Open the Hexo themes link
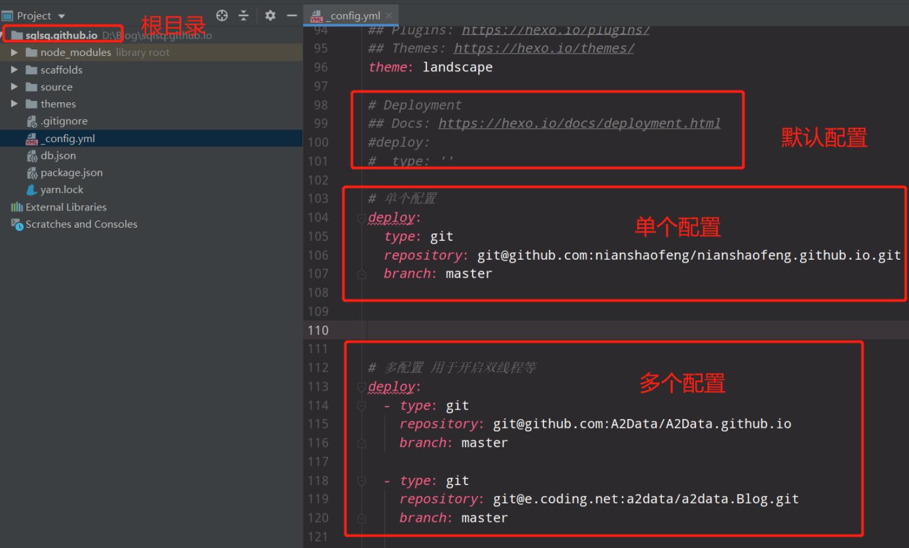The height and width of the screenshot is (548, 909). (x=543, y=49)
